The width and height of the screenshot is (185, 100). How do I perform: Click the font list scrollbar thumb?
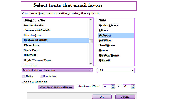[91, 41]
